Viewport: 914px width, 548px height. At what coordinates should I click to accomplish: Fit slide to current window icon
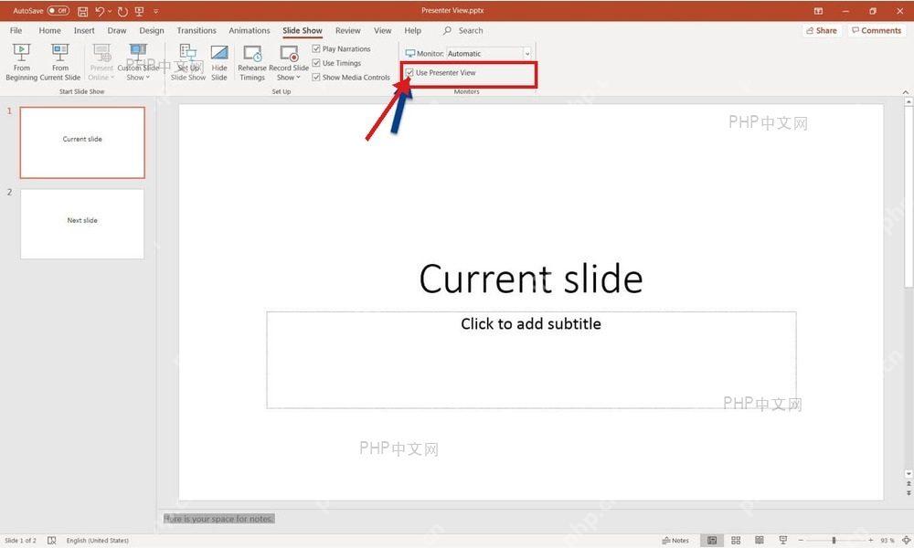pos(907,541)
